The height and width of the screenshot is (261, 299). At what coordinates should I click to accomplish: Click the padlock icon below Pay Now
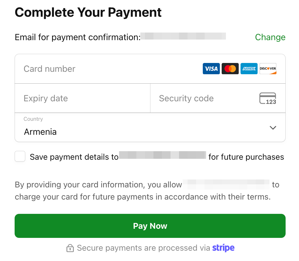pyautogui.click(x=70, y=248)
